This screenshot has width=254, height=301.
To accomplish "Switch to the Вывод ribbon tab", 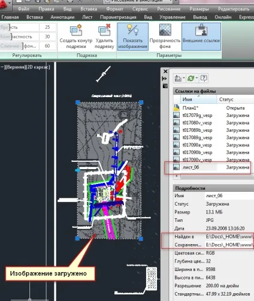I will coord(200,17).
